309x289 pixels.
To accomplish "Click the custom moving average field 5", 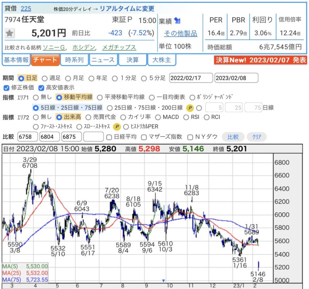I will tap(214, 108).
